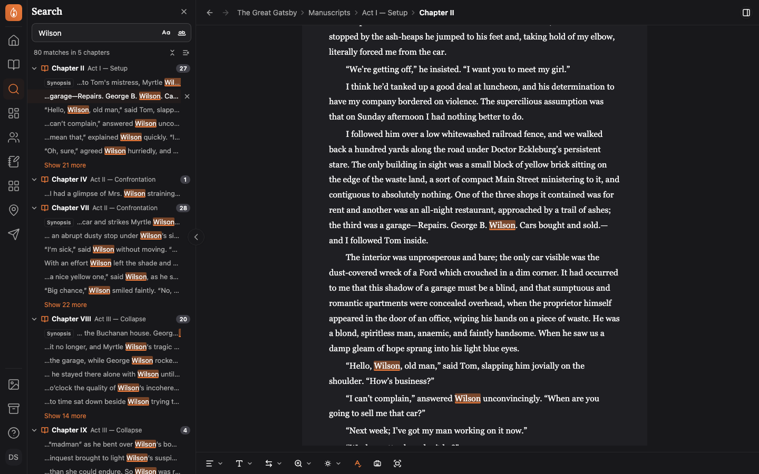
Task: Enter focus mode with the frame icon
Action: [397, 463]
